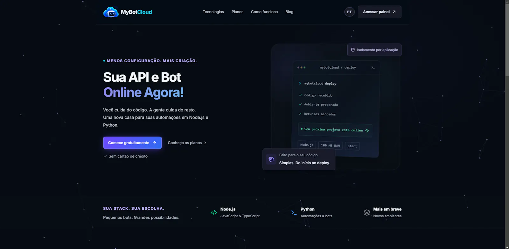Click the MyBotCloud brand name text
Viewport: 509px width, 249px height.
136,12
